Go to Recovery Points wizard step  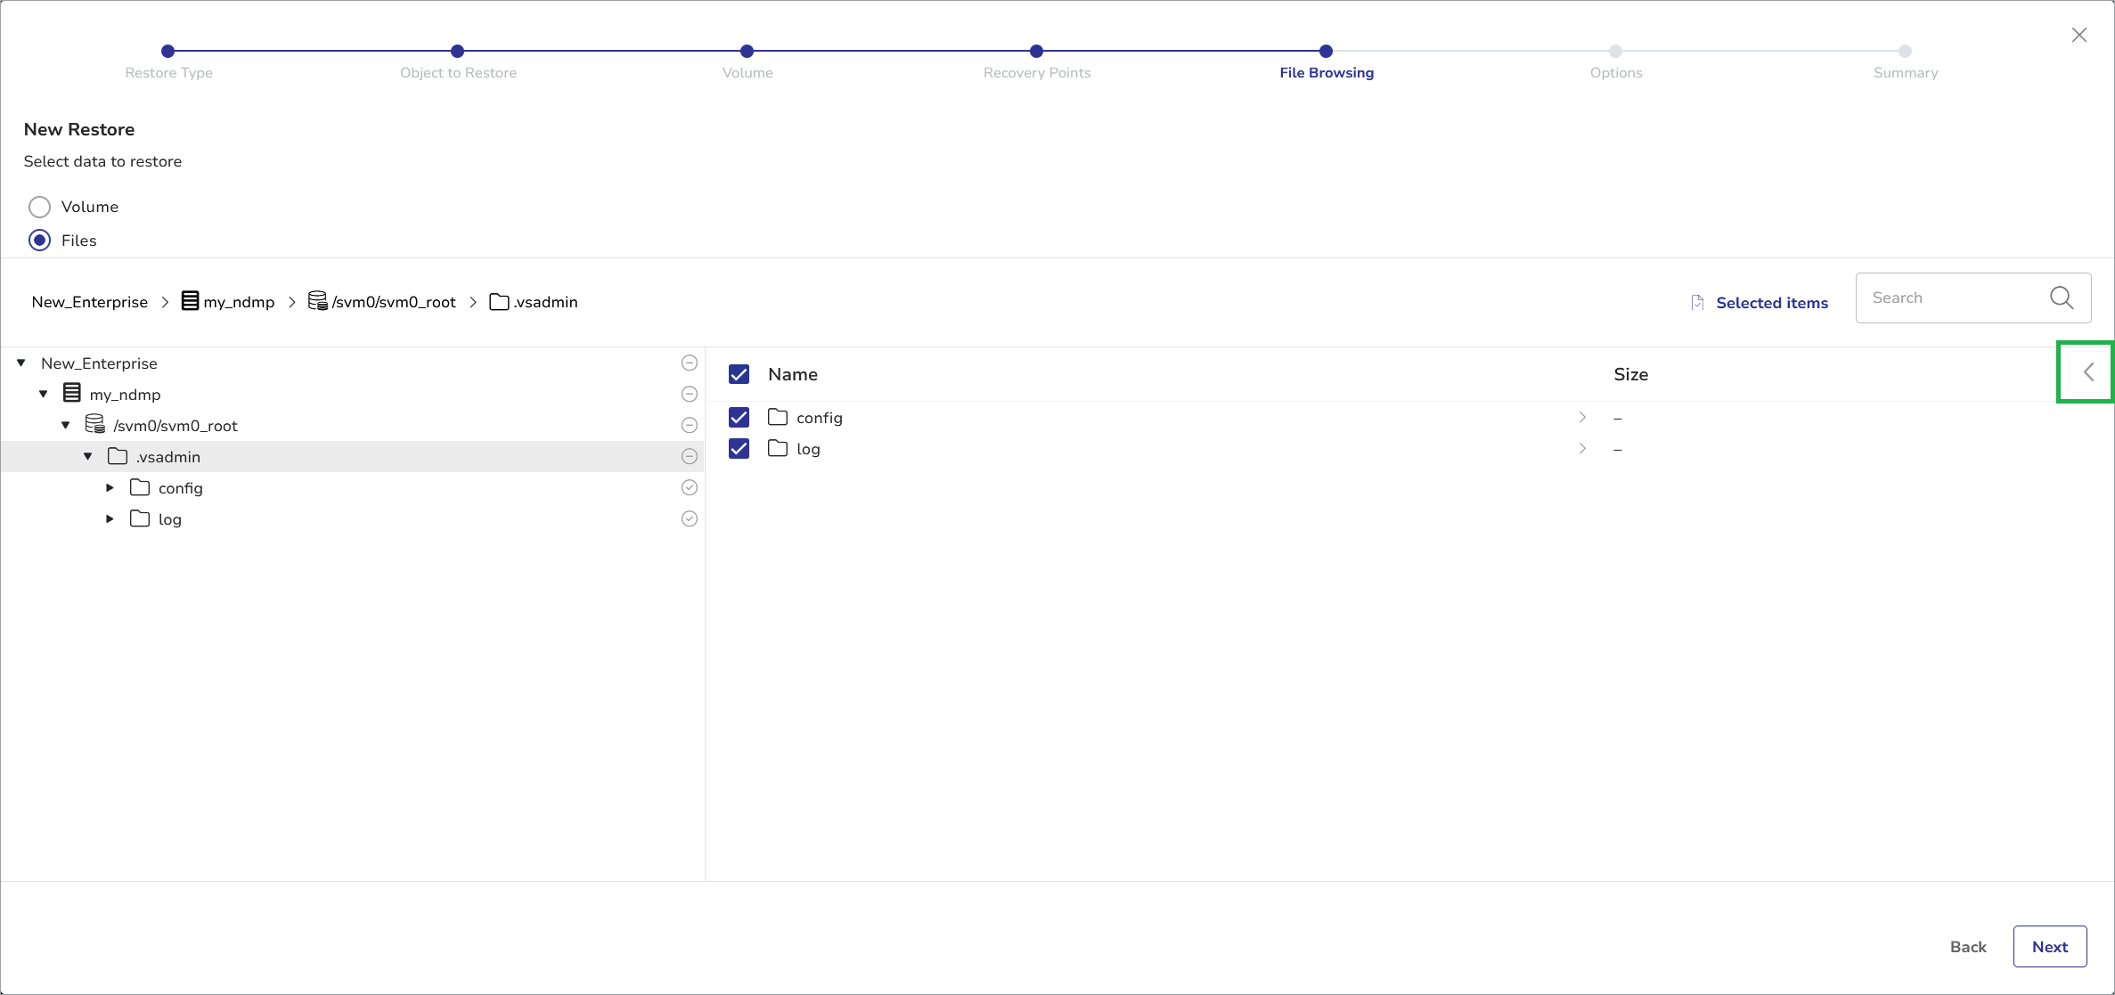tap(1036, 52)
